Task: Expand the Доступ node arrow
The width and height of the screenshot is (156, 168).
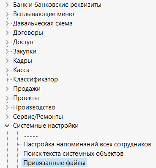Action: click(x=7, y=42)
